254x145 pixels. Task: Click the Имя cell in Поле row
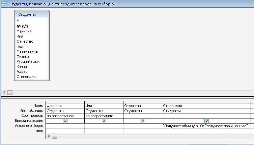[104, 106]
